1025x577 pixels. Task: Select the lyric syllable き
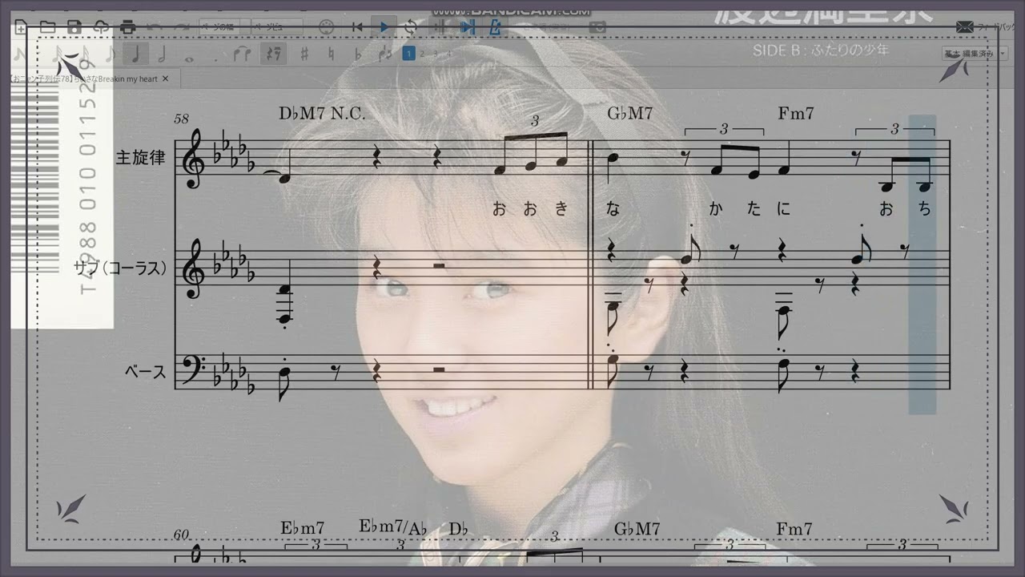pyautogui.click(x=561, y=209)
